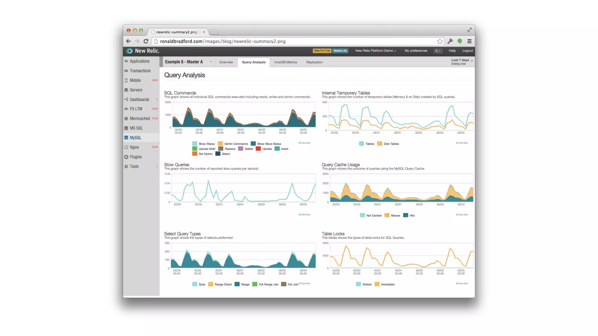Click the Logout link
Viewport: 598px width, 336px height.
467,51
